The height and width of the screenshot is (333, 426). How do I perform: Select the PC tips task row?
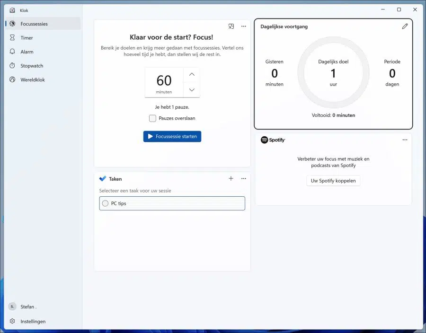click(172, 203)
